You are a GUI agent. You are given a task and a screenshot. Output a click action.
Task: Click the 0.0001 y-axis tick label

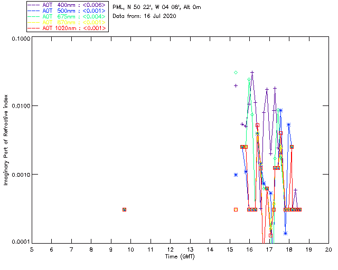21,242
